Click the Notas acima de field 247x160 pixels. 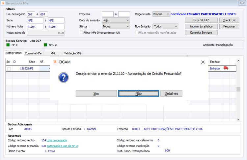pyautogui.click(x=46, y=33)
